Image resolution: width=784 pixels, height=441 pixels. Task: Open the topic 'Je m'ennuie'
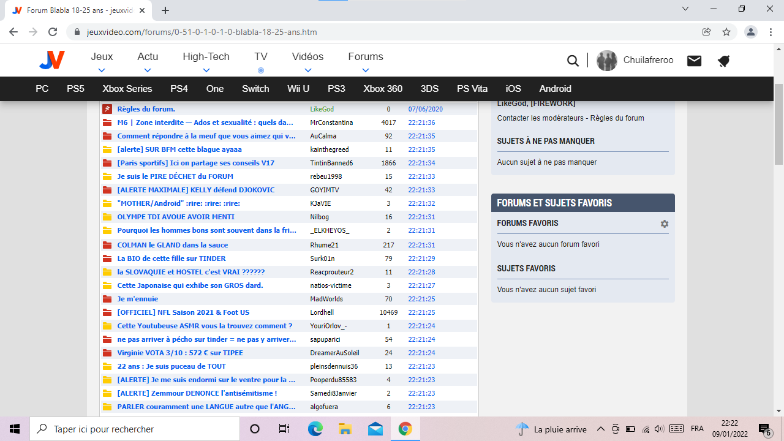(x=138, y=299)
